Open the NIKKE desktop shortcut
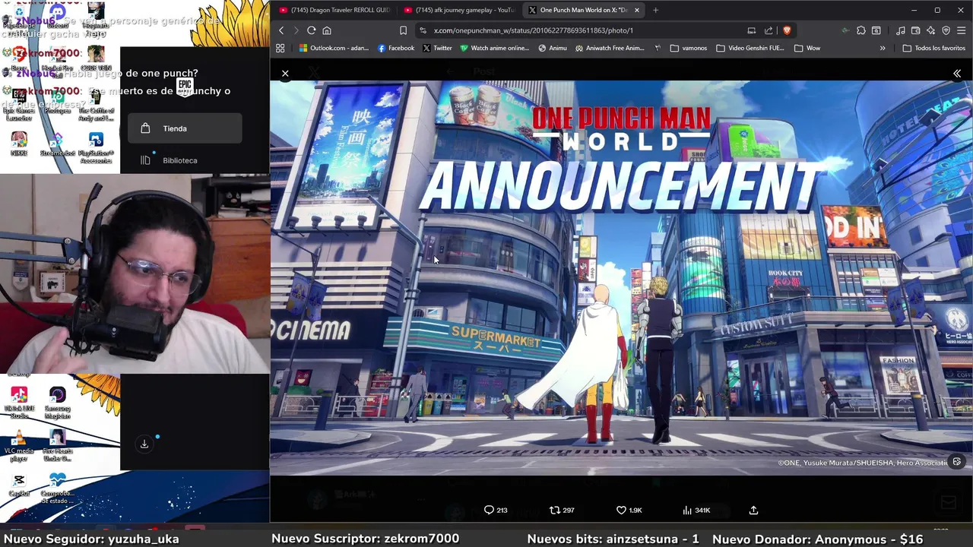The height and width of the screenshot is (547, 973). [19, 144]
